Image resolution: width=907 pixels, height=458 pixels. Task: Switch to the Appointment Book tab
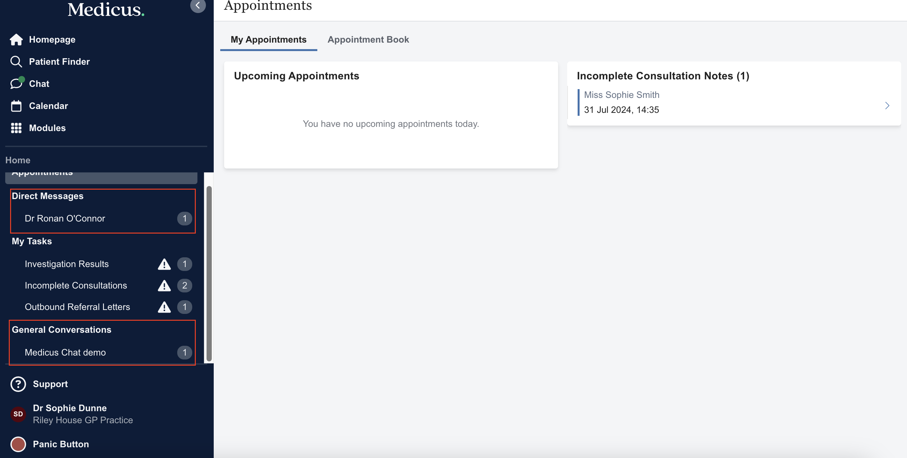coord(368,40)
